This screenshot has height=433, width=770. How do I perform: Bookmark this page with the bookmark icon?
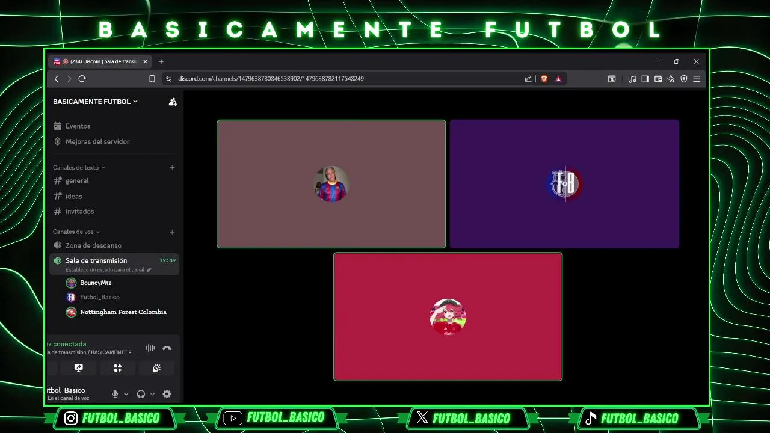click(x=152, y=79)
